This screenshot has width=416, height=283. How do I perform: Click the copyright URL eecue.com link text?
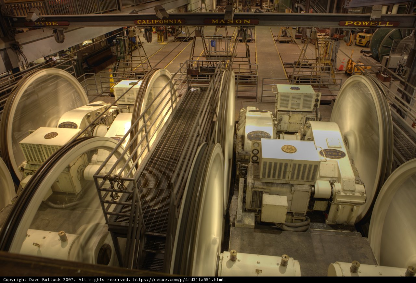(178, 279)
